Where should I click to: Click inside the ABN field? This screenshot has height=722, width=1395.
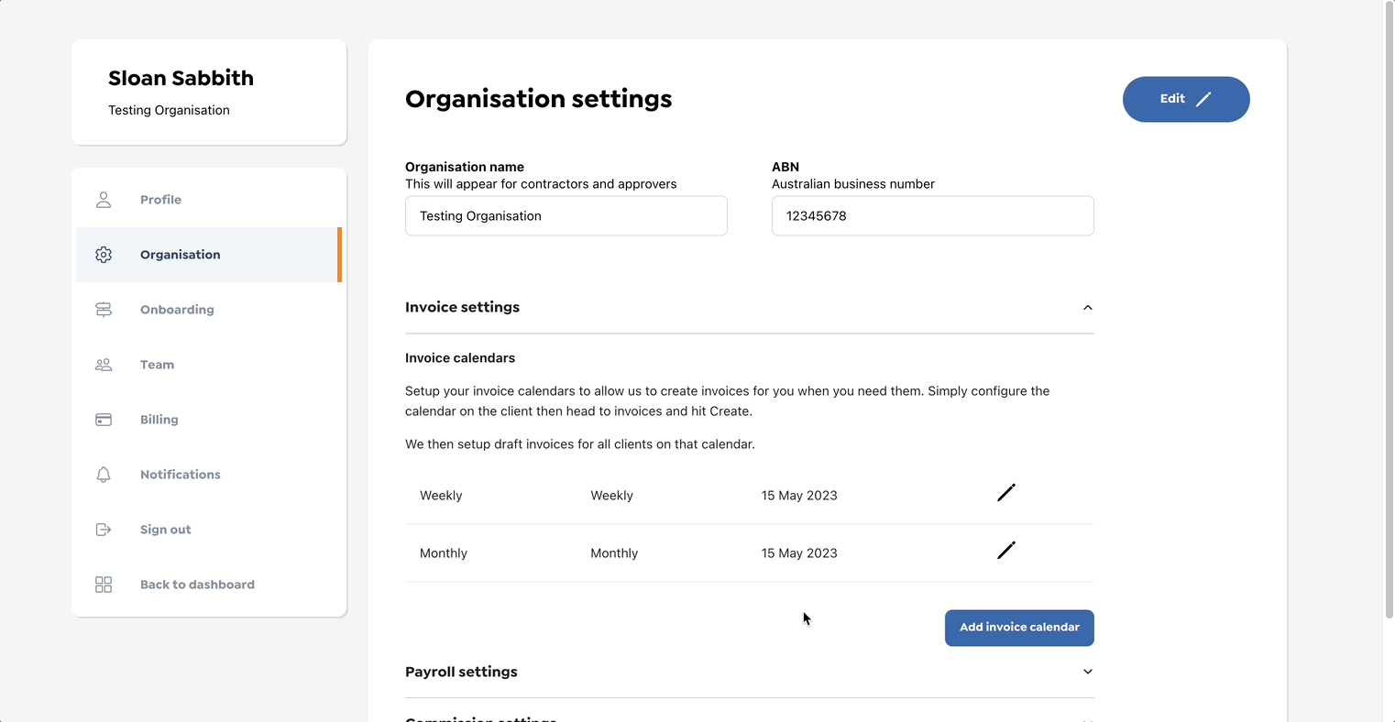click(x=932, y=215)
